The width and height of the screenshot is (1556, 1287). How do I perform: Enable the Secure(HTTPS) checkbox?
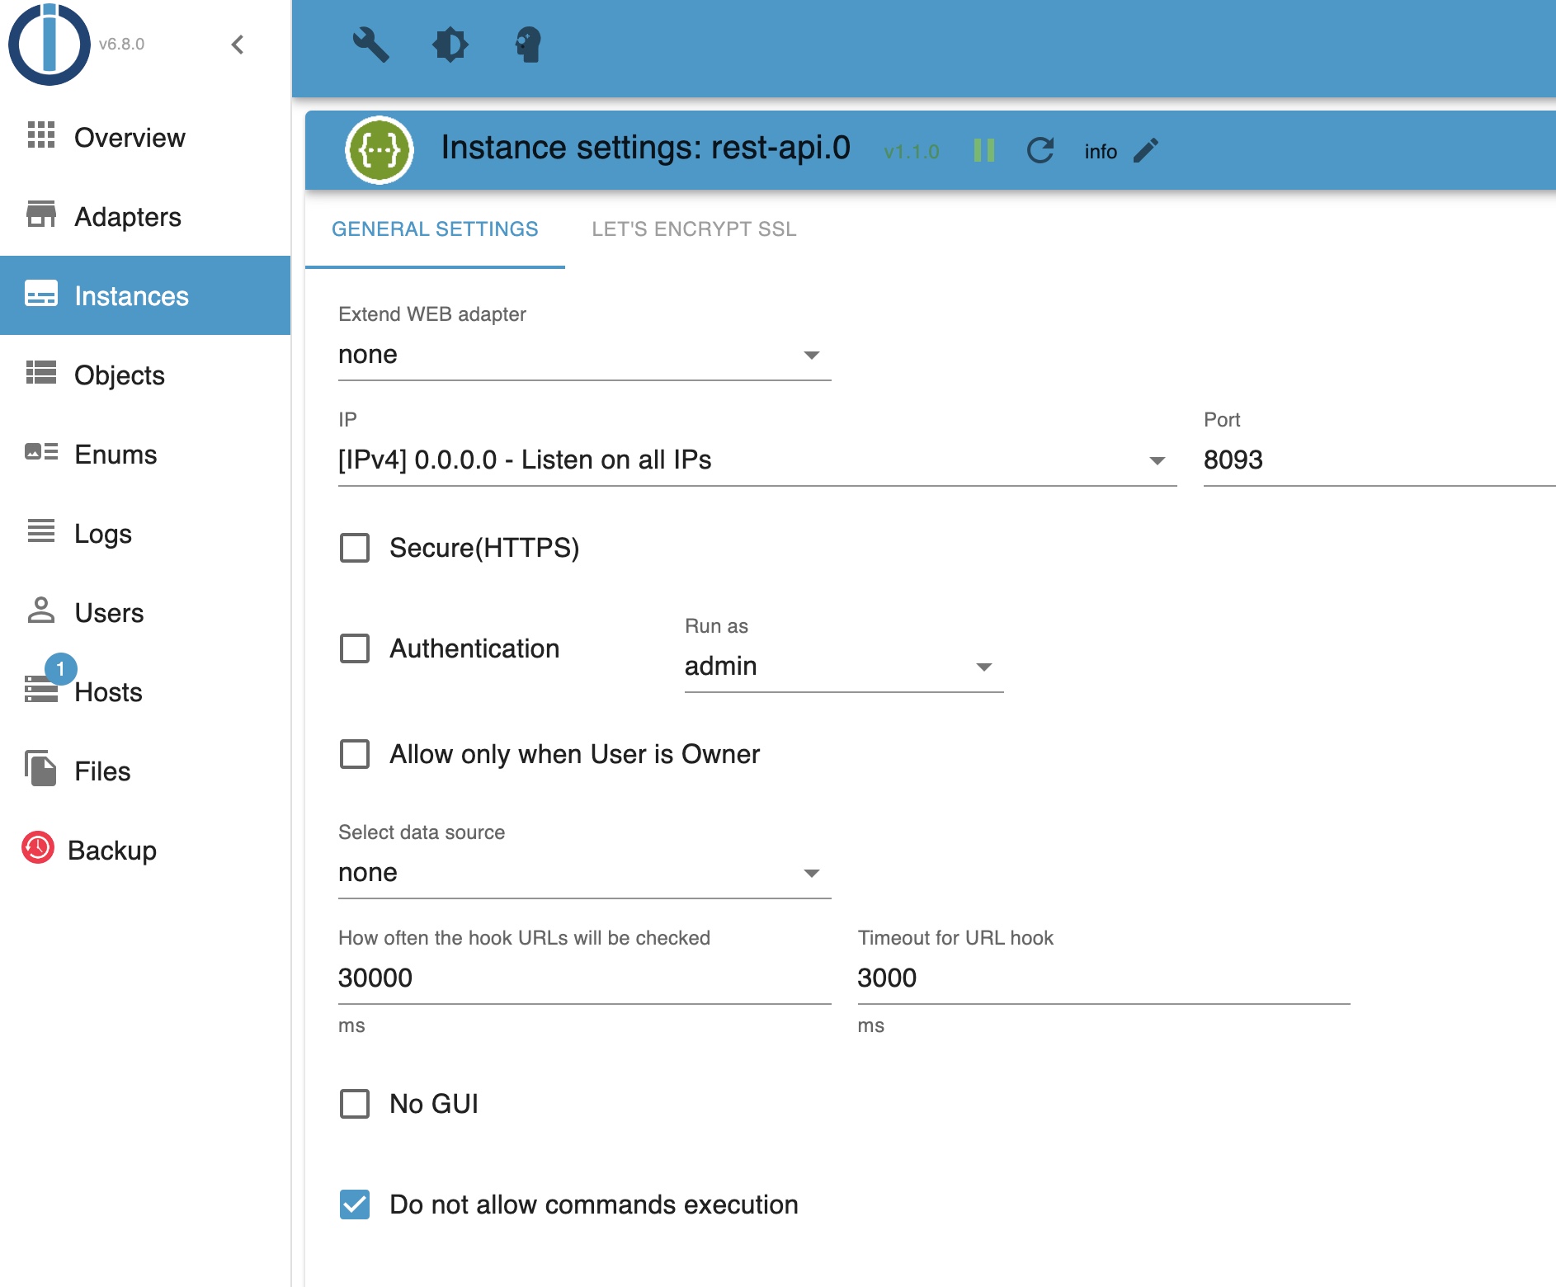click(x=355, y=548)
